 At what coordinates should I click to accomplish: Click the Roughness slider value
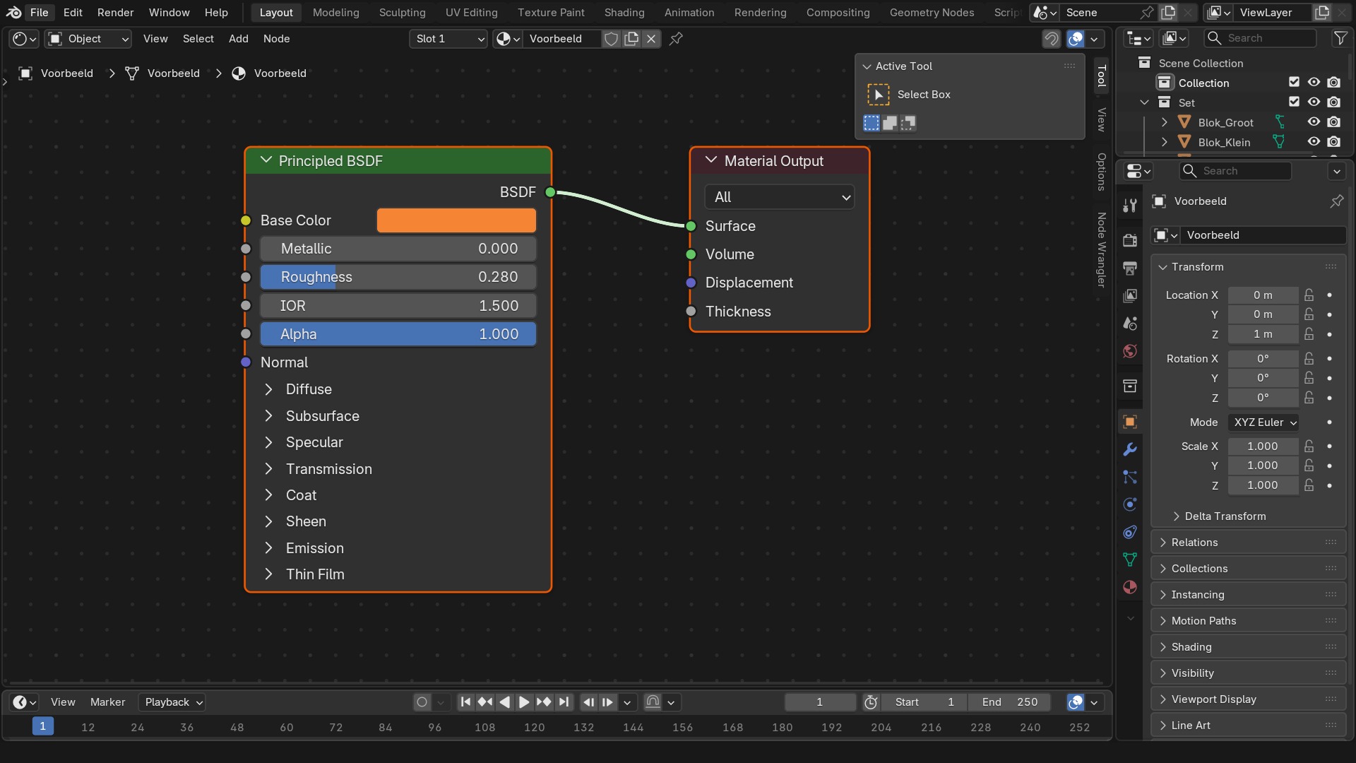pos(398,277)
